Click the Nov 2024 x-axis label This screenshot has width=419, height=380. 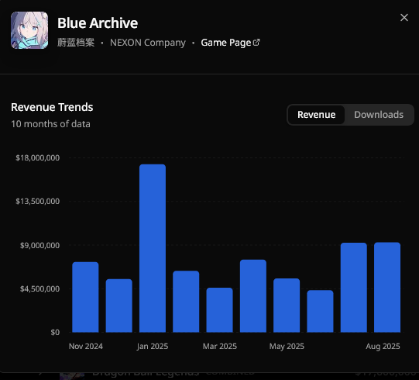(86, 347)
